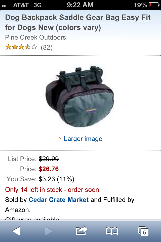The width and height of the screenshot is (161, 242).
Task: Tap the Only 14 left in stock notice
Action: (x=52, y=190)
